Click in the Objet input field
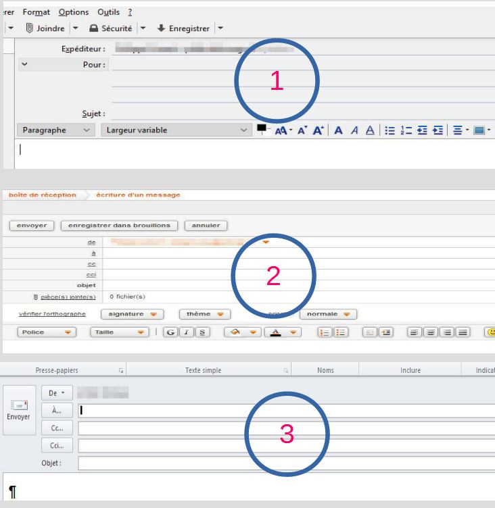This screenshot has height=508, width=495. coord(284,463)
